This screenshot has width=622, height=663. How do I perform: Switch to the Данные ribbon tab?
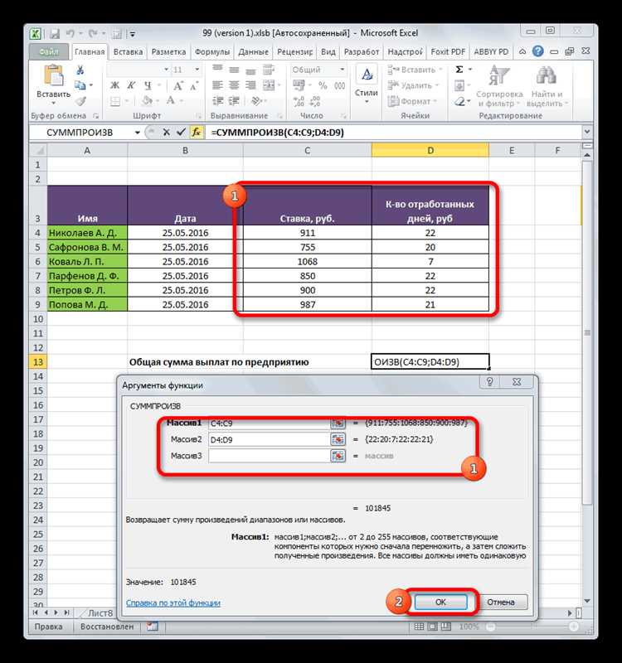tap(253, 51)
